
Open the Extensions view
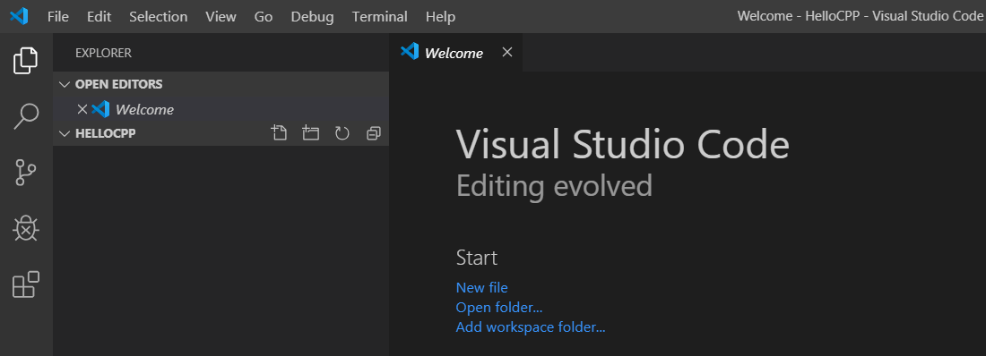[x=26, y=284]
